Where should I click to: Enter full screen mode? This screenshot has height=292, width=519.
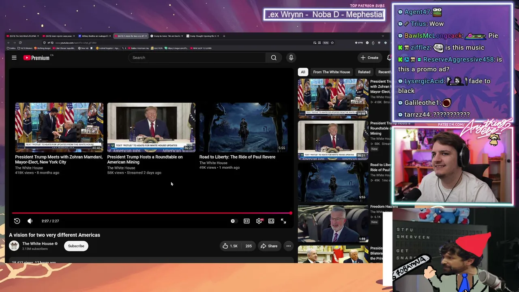pyautogui.click(x=283, y=221)
